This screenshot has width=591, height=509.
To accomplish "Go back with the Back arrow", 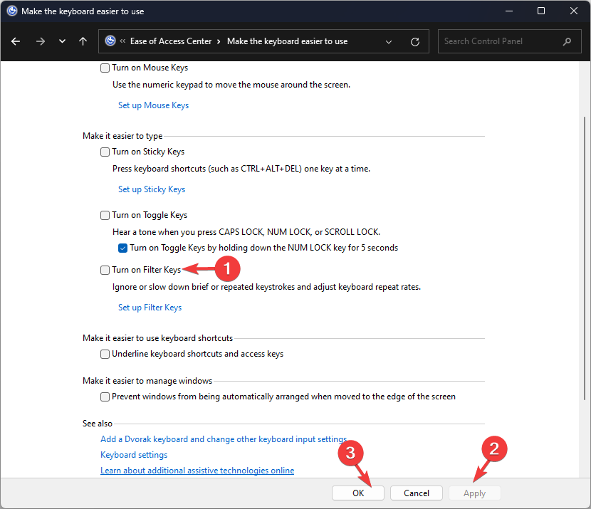I will (16, 41).
